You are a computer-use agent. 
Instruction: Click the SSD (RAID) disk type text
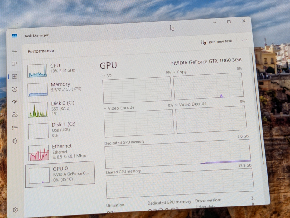61,109
